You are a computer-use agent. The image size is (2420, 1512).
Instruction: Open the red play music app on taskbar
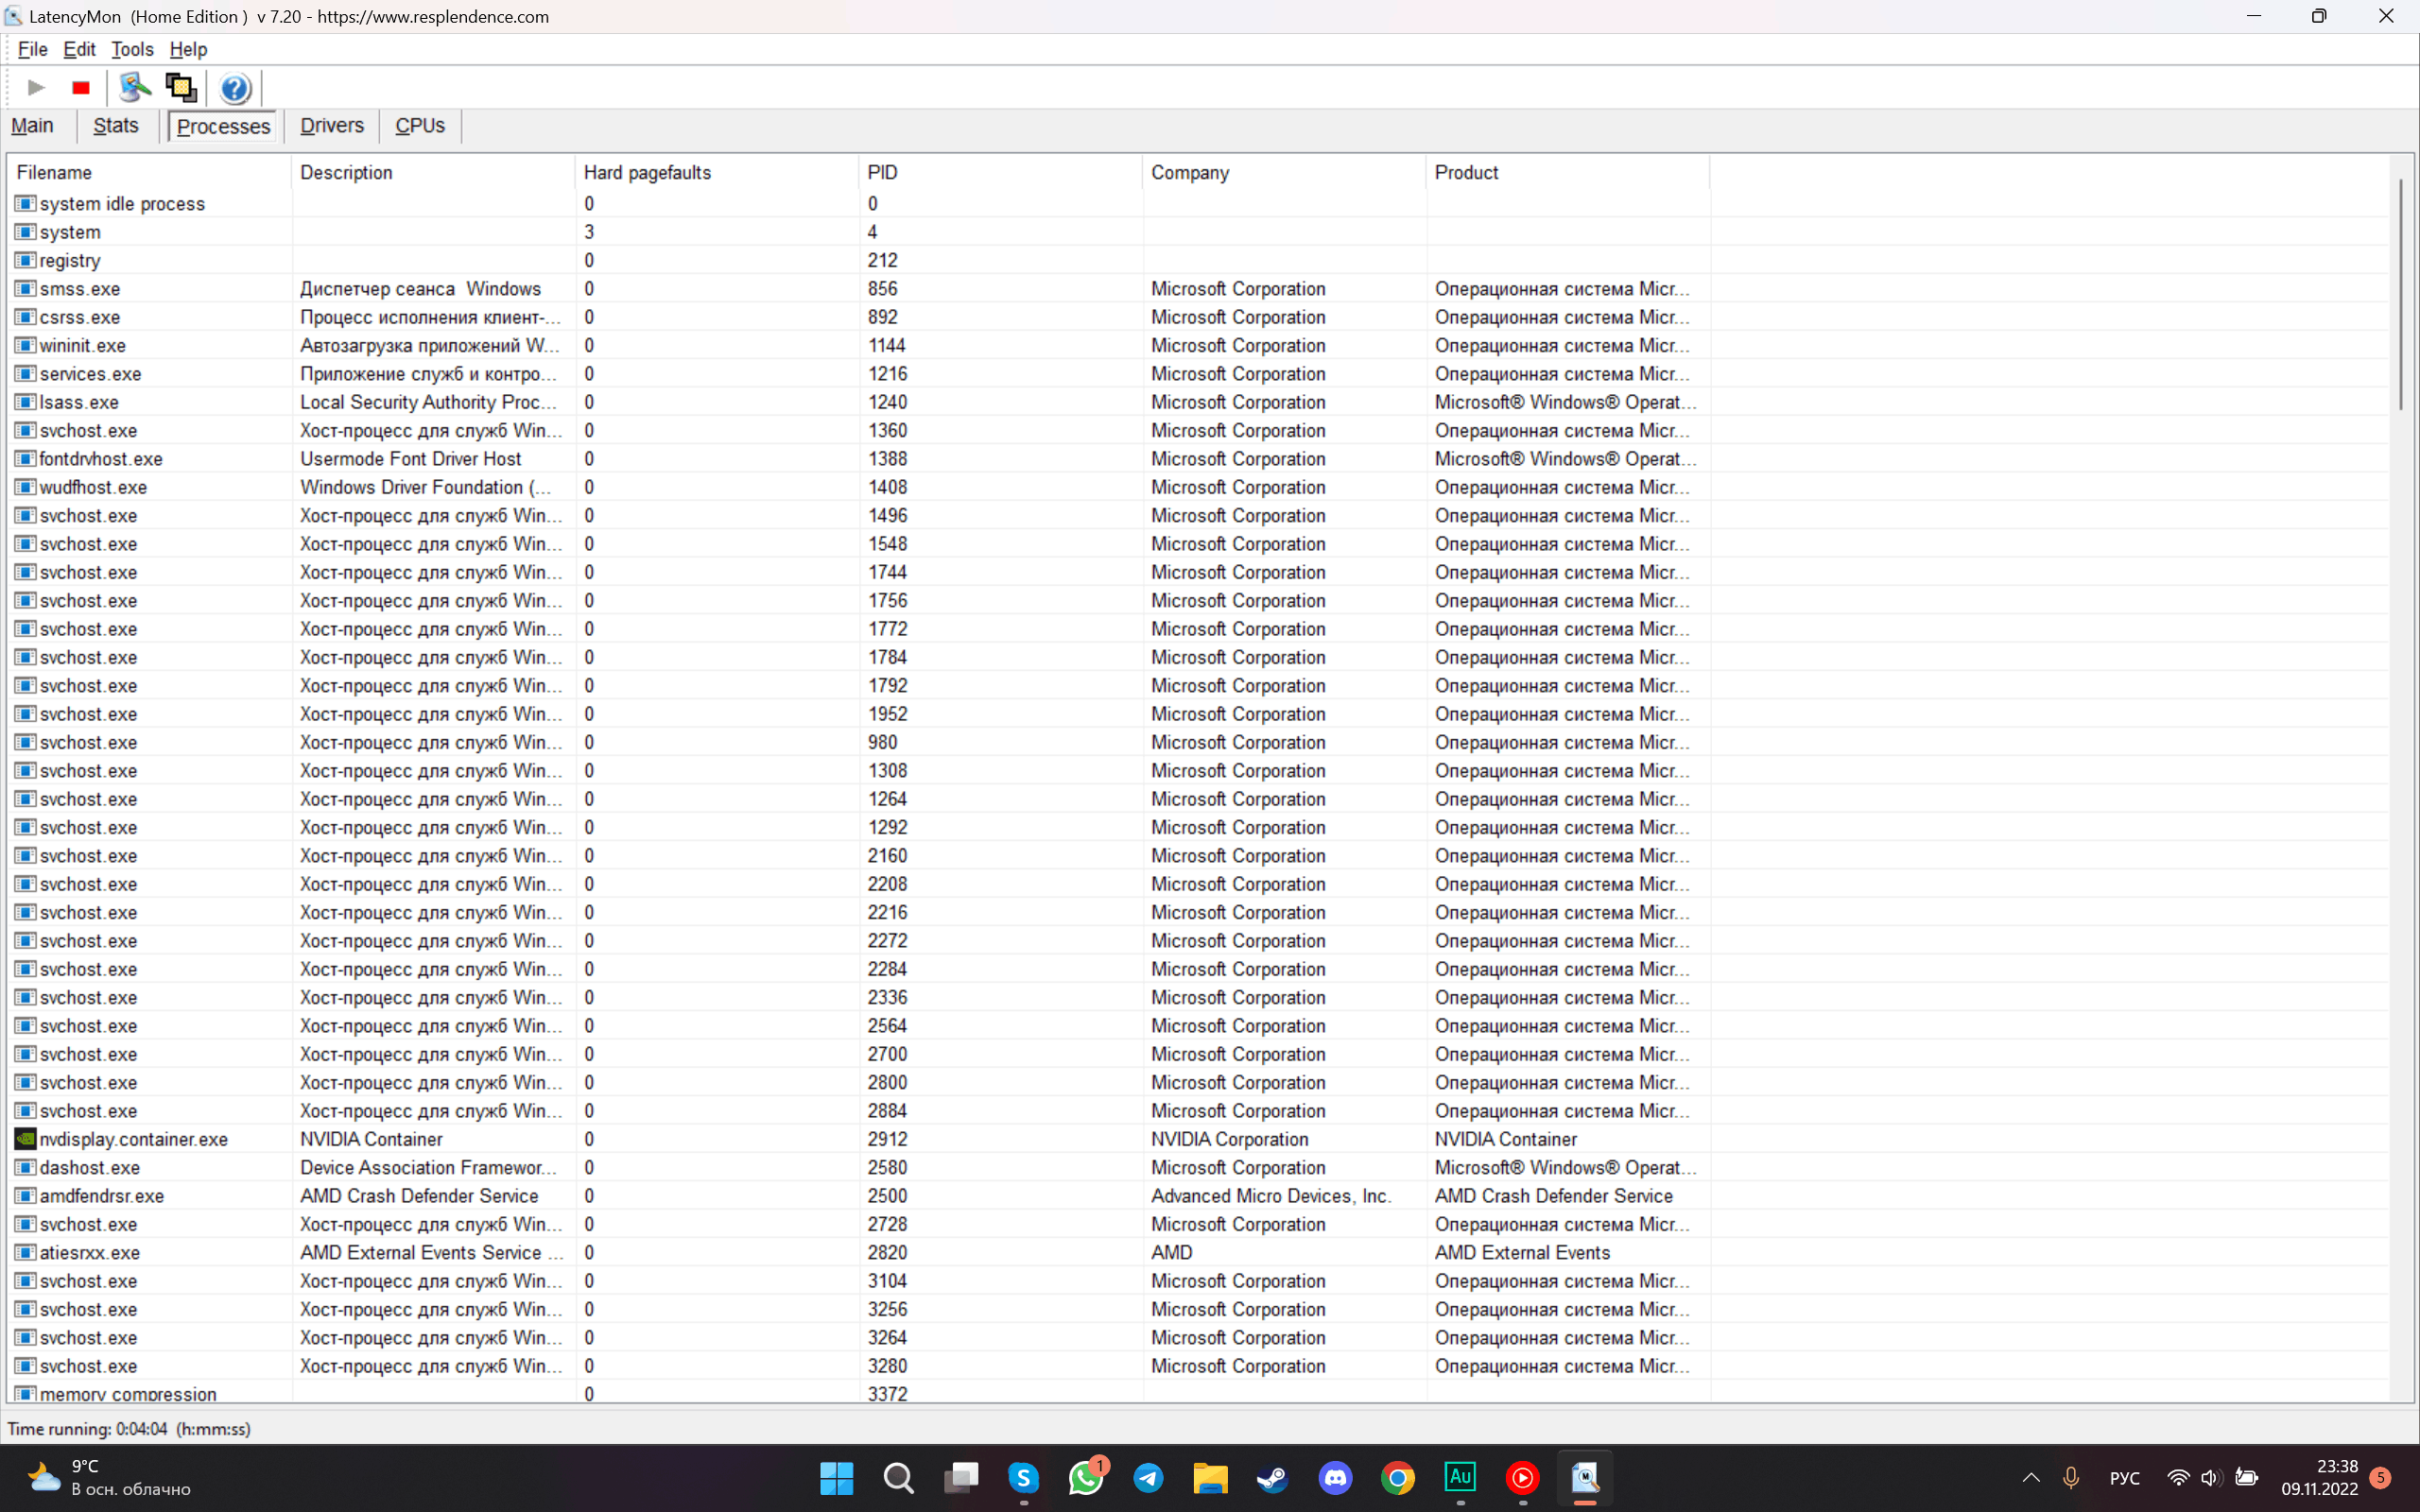pos(1522,1478)
